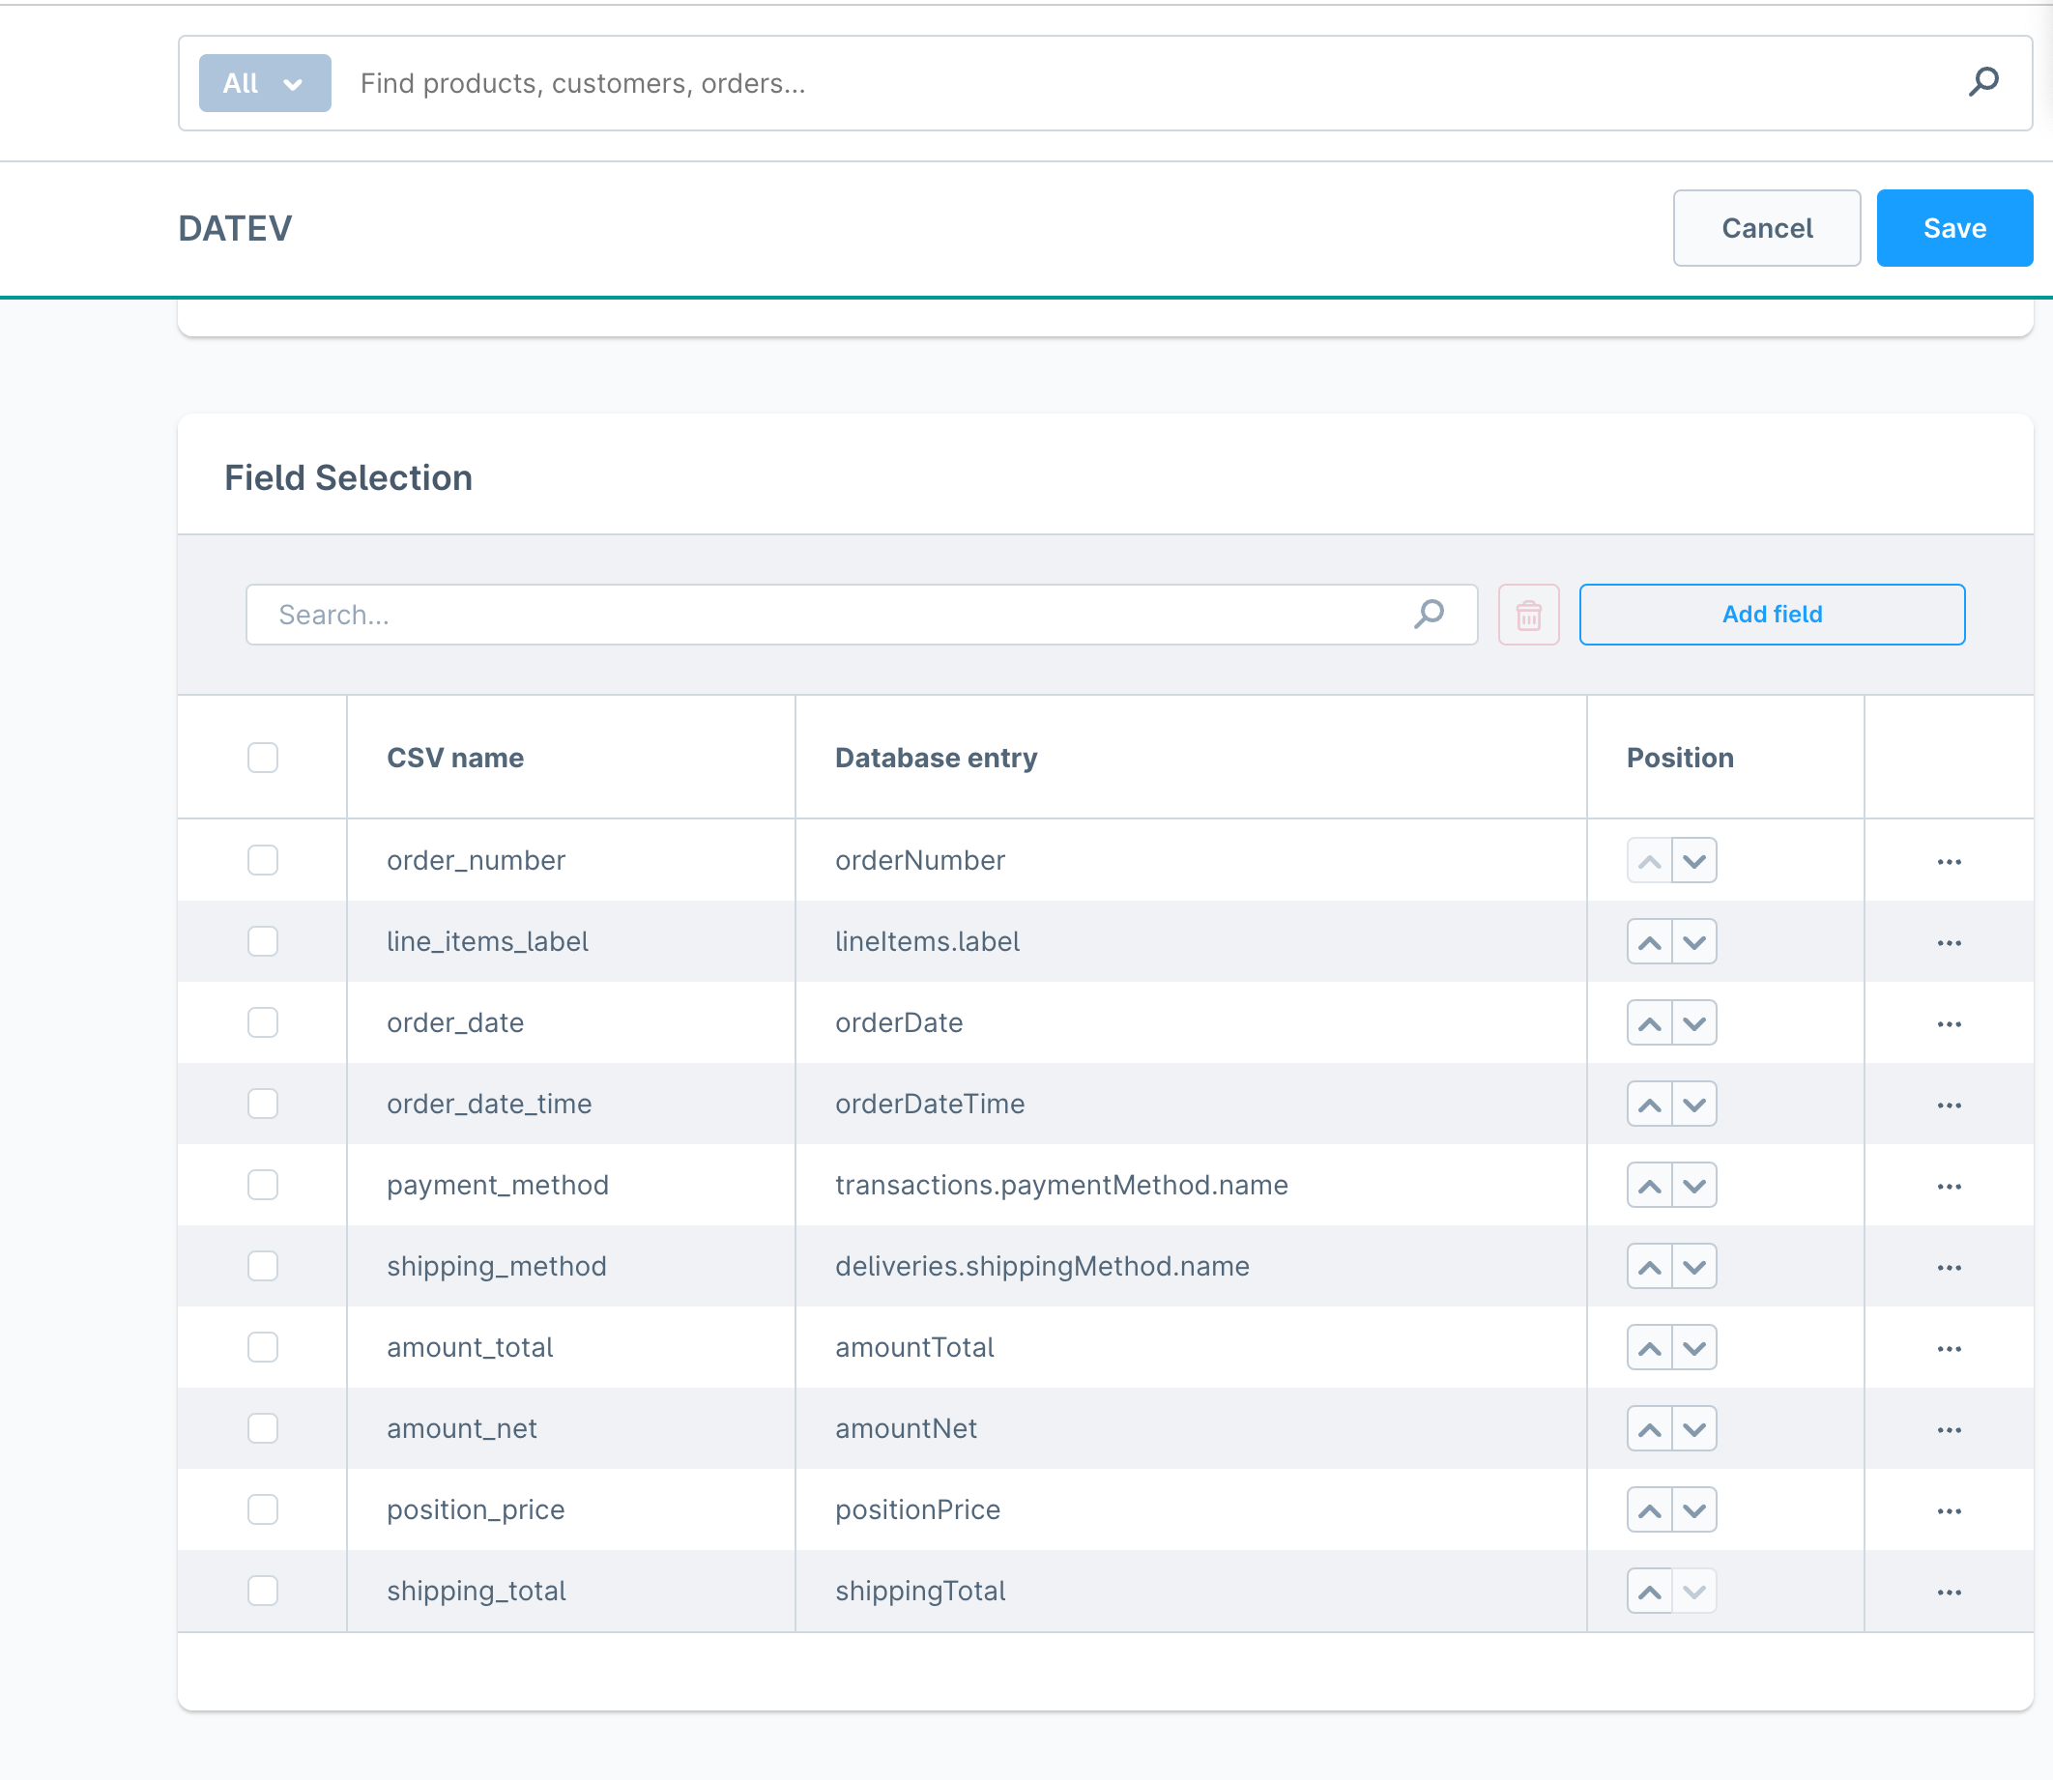The width and height of the screenshot is (2053, 1780).
Task: Click the Cancel button
Action: 1766,228
